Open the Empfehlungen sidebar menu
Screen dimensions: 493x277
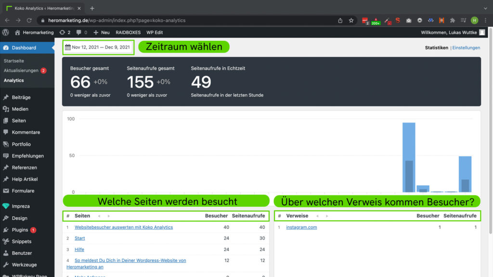pos(27,156)
